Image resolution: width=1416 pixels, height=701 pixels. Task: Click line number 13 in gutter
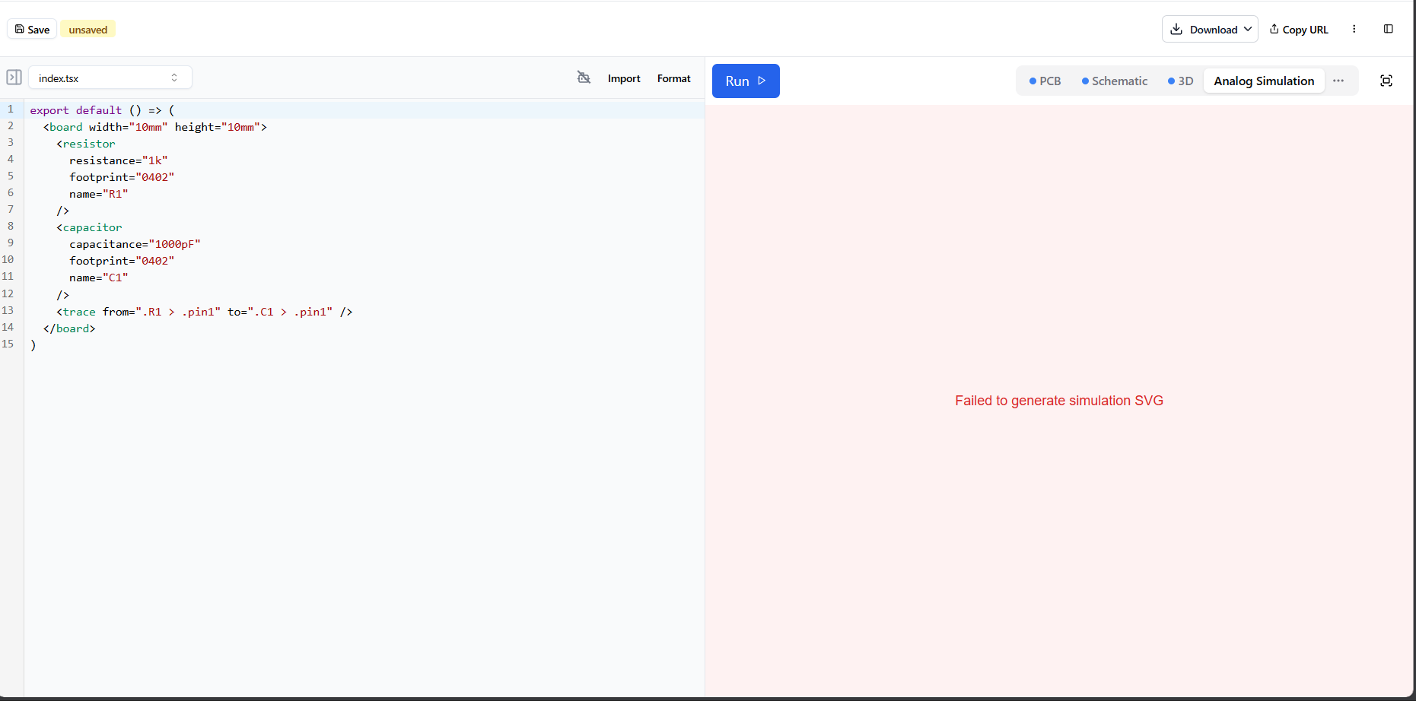pos(8,310)
